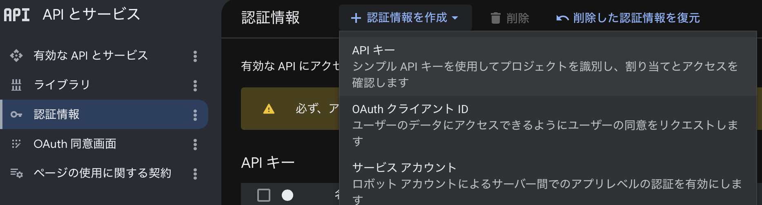The width and height of the screenshot is (762, 205).
Task: Open more options for OAuth 同意画面
Action: point(195,144)
